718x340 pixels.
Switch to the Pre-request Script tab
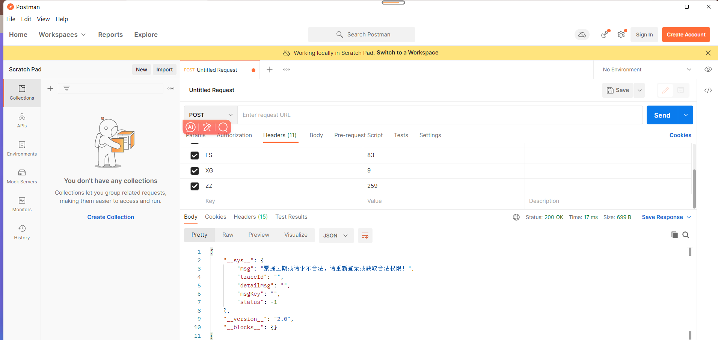tap(359, 135)
